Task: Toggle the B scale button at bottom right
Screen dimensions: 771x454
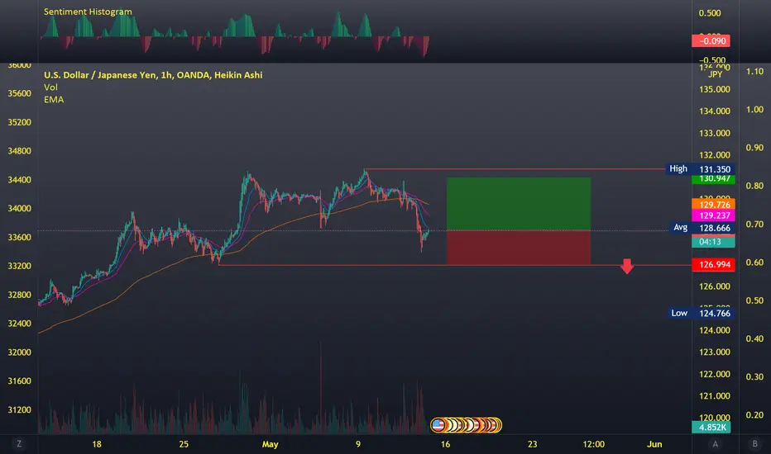Action: point(754,444)
